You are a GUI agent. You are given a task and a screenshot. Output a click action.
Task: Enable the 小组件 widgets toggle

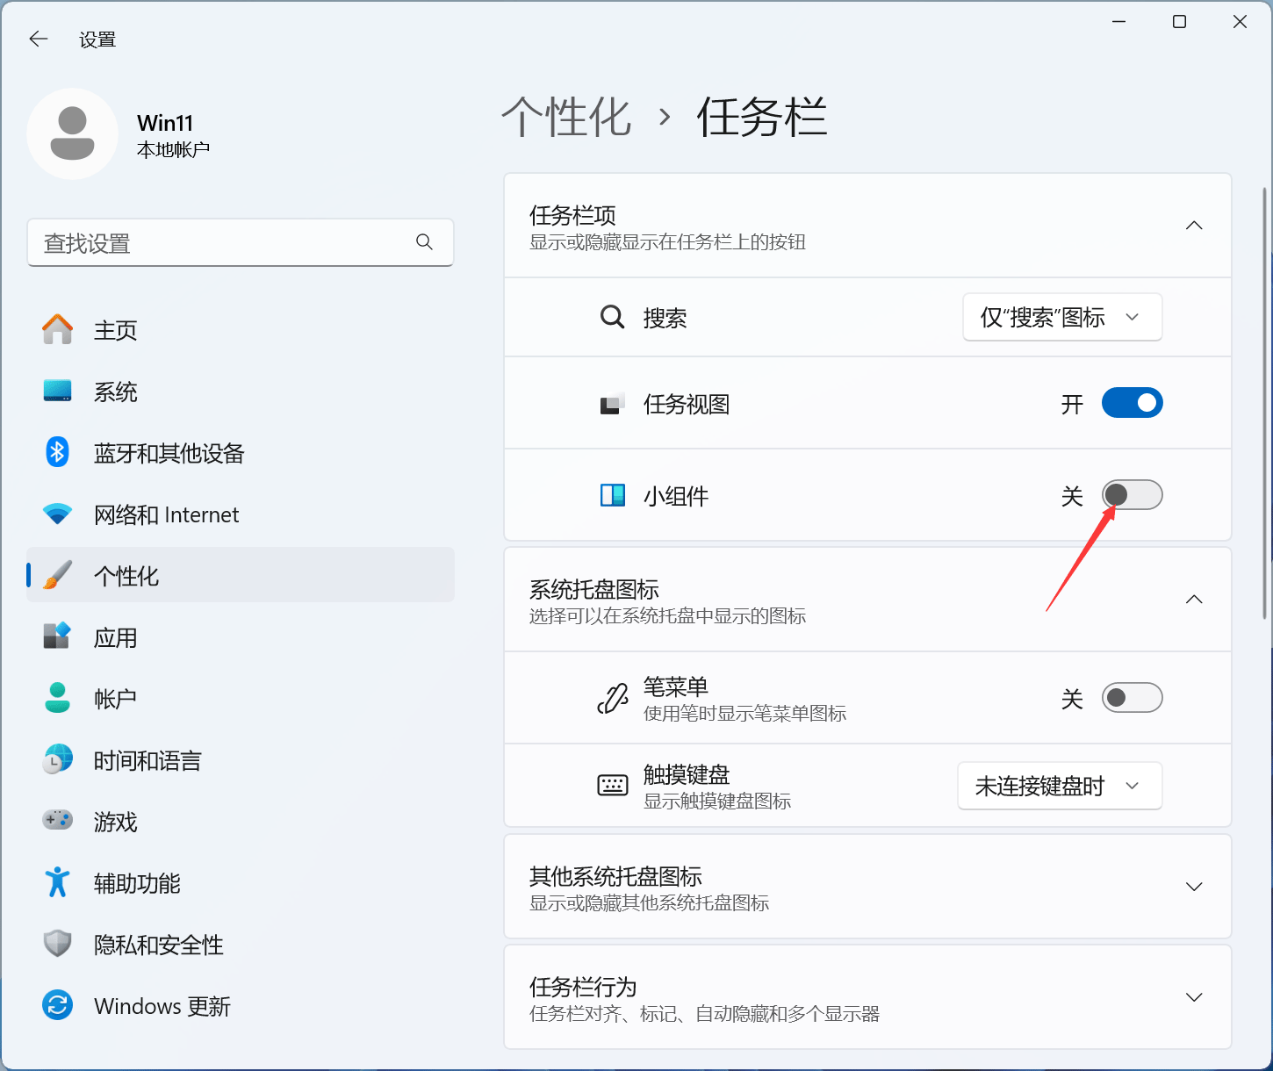[1132, 495]
